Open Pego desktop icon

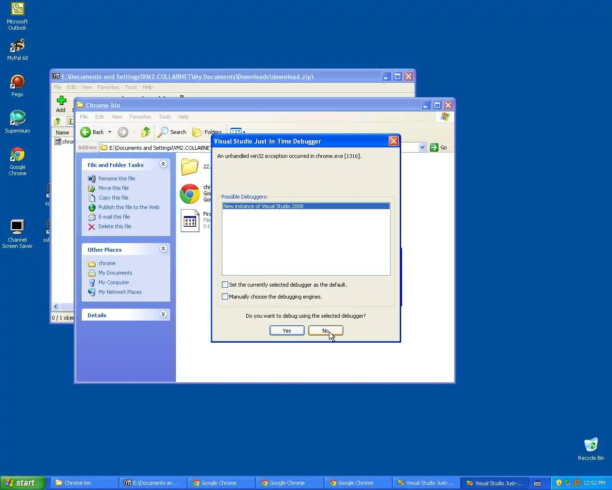pos(17,86)
